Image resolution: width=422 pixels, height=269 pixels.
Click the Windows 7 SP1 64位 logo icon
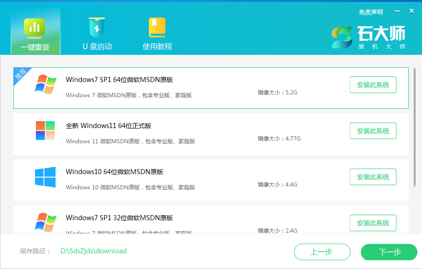point(44,84)
